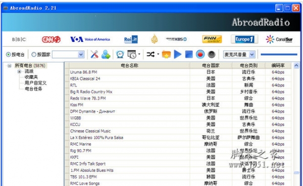303x186 pixels.
Task: Click 萨尔萨舞曲 category cell
Action: 248,138
